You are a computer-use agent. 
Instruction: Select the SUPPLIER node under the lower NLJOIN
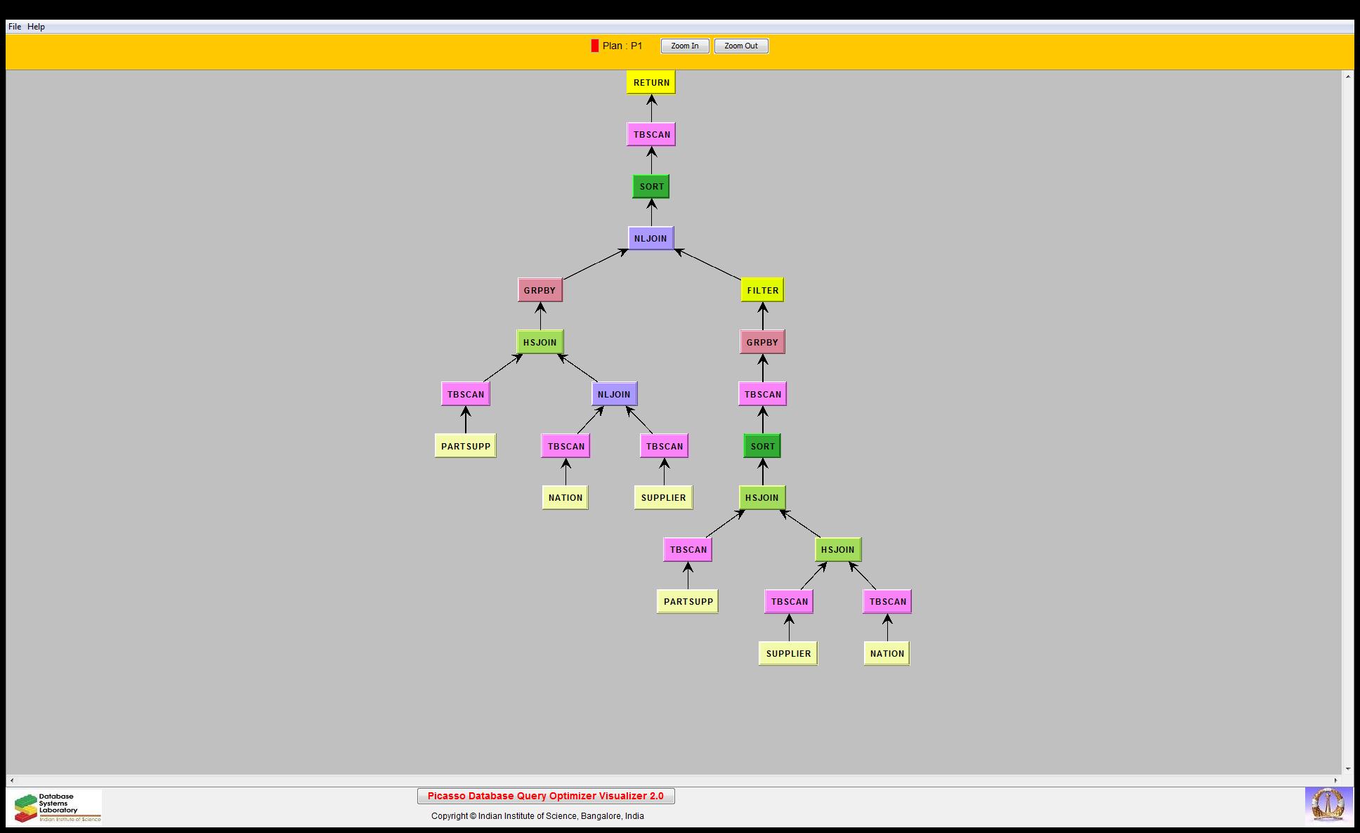(x=663, y=497)
